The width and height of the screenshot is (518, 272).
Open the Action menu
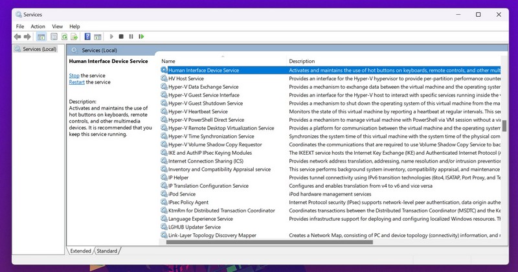pyautogui.click(x=38, y=27)
